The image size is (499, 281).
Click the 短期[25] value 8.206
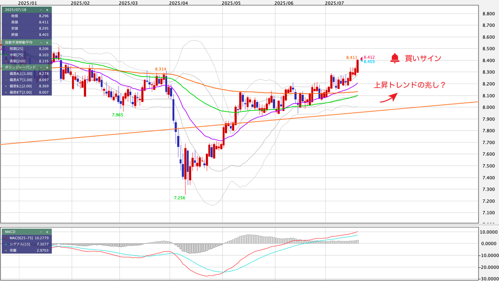coord(44,49)
